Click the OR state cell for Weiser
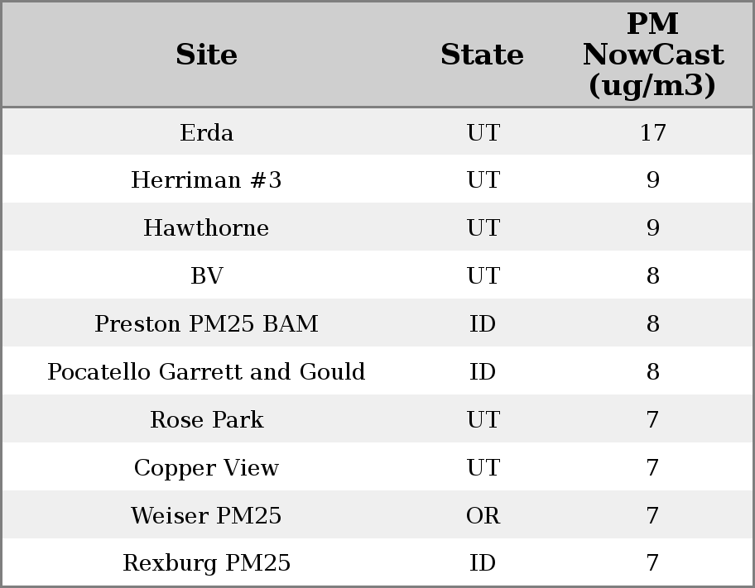Screen dimensions: 755x588 [x=482, y=516]
